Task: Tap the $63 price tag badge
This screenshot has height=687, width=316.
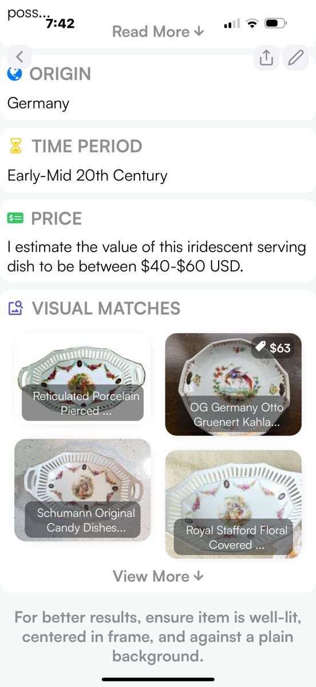Action: (x=273, y=348)
